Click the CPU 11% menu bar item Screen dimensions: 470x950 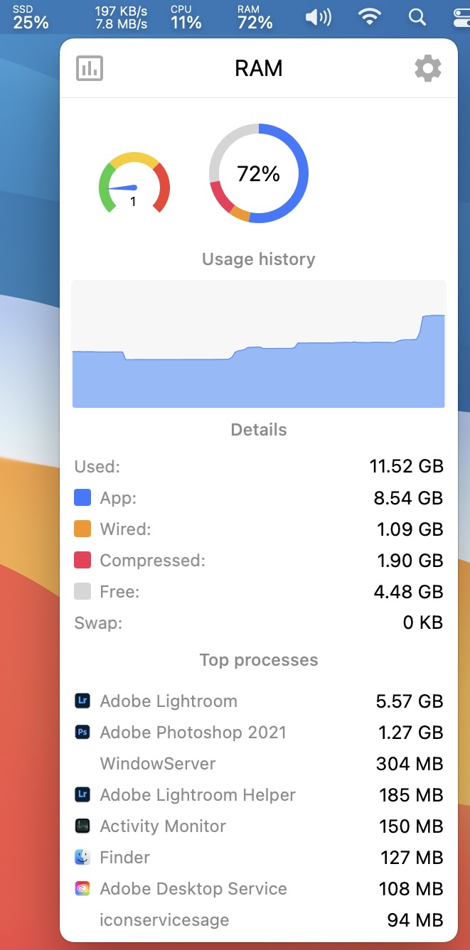tap(186, 17)
